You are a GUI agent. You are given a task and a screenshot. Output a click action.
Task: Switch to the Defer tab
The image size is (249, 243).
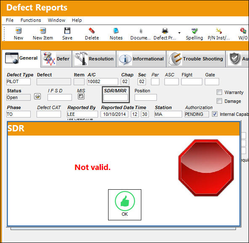click(x=56, y=59)
